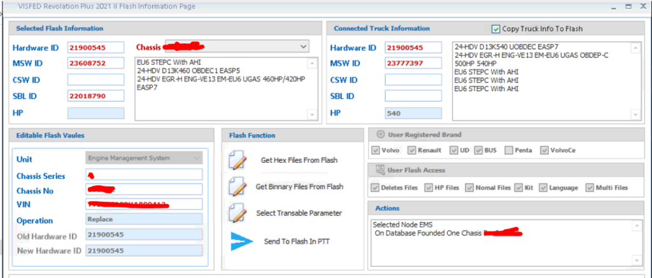Click the truck info list scrollbar up arrow
The image size is (652, 278).
click(635, 48)
